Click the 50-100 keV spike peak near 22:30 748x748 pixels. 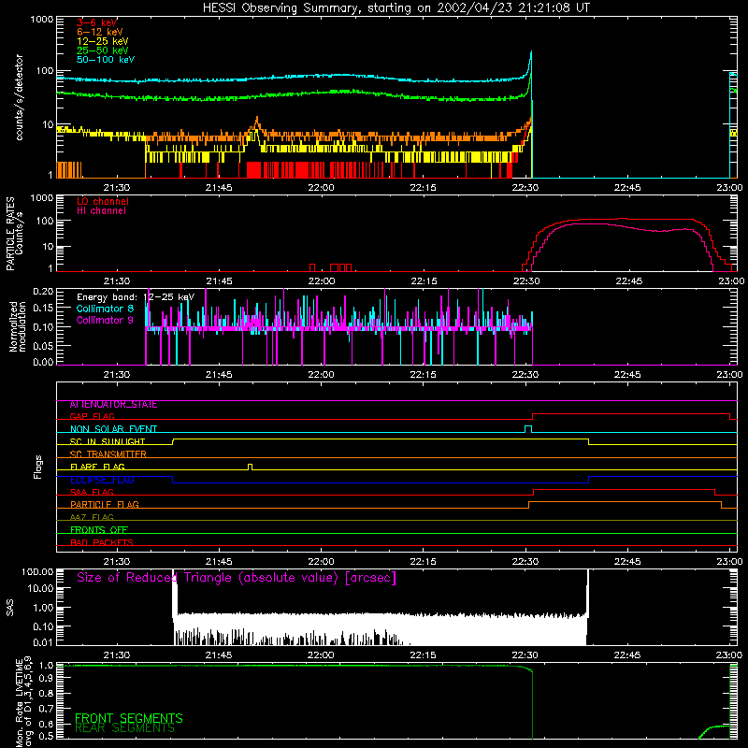coord(531,52)
